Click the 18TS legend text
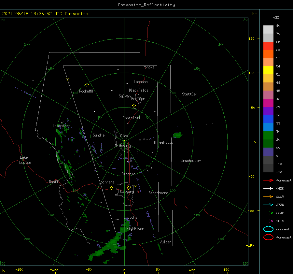 tap(280, 221)
